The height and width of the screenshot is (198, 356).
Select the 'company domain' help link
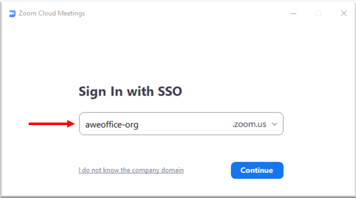coord(131,170)
